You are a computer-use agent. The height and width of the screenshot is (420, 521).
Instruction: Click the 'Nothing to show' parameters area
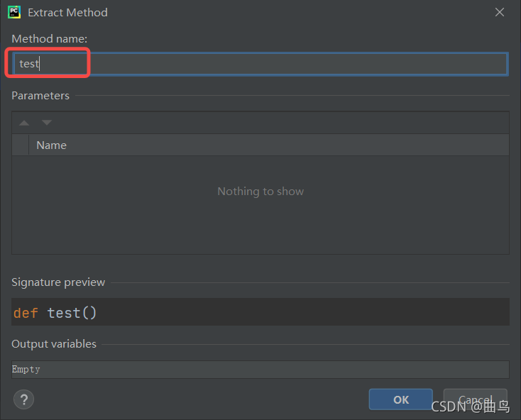(260, 192)
